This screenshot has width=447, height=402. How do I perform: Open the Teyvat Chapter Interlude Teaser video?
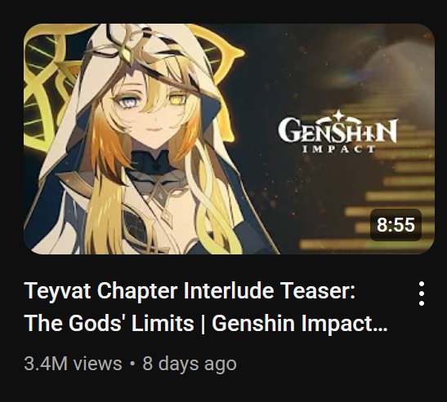229,139
